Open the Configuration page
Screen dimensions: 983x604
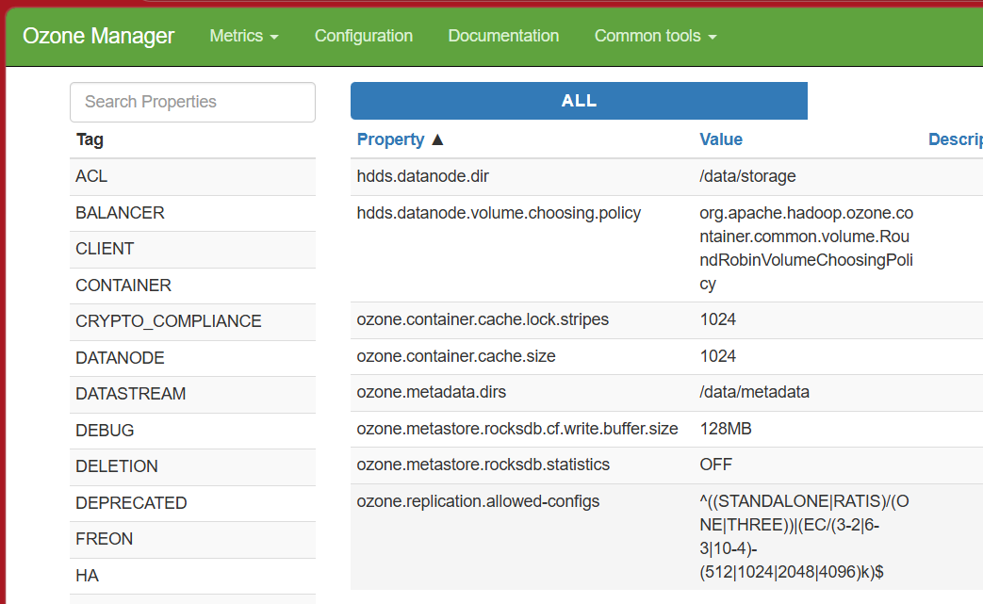(x=364, y=37)
